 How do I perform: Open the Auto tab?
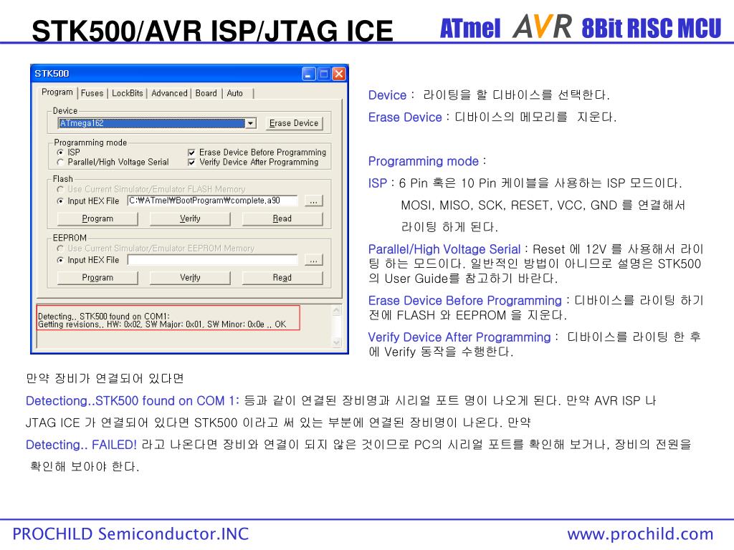[x=235, y=93]
